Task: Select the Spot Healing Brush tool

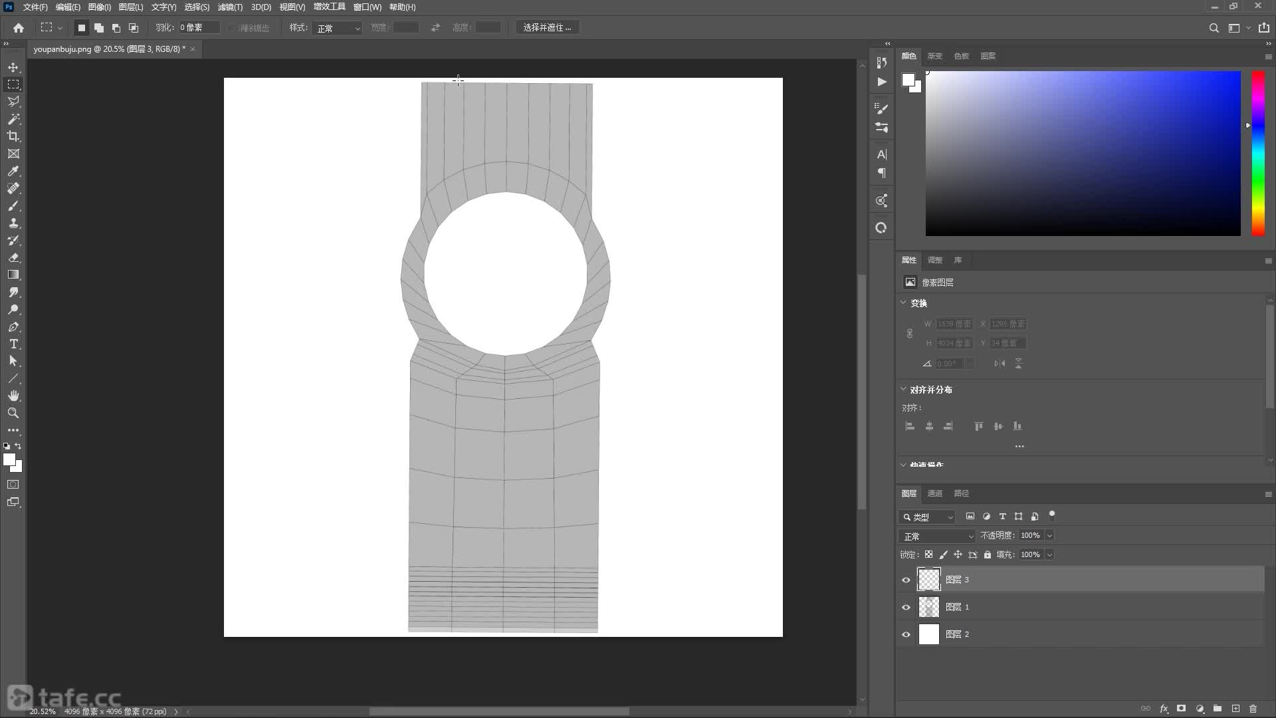Action: click(13, 188)
